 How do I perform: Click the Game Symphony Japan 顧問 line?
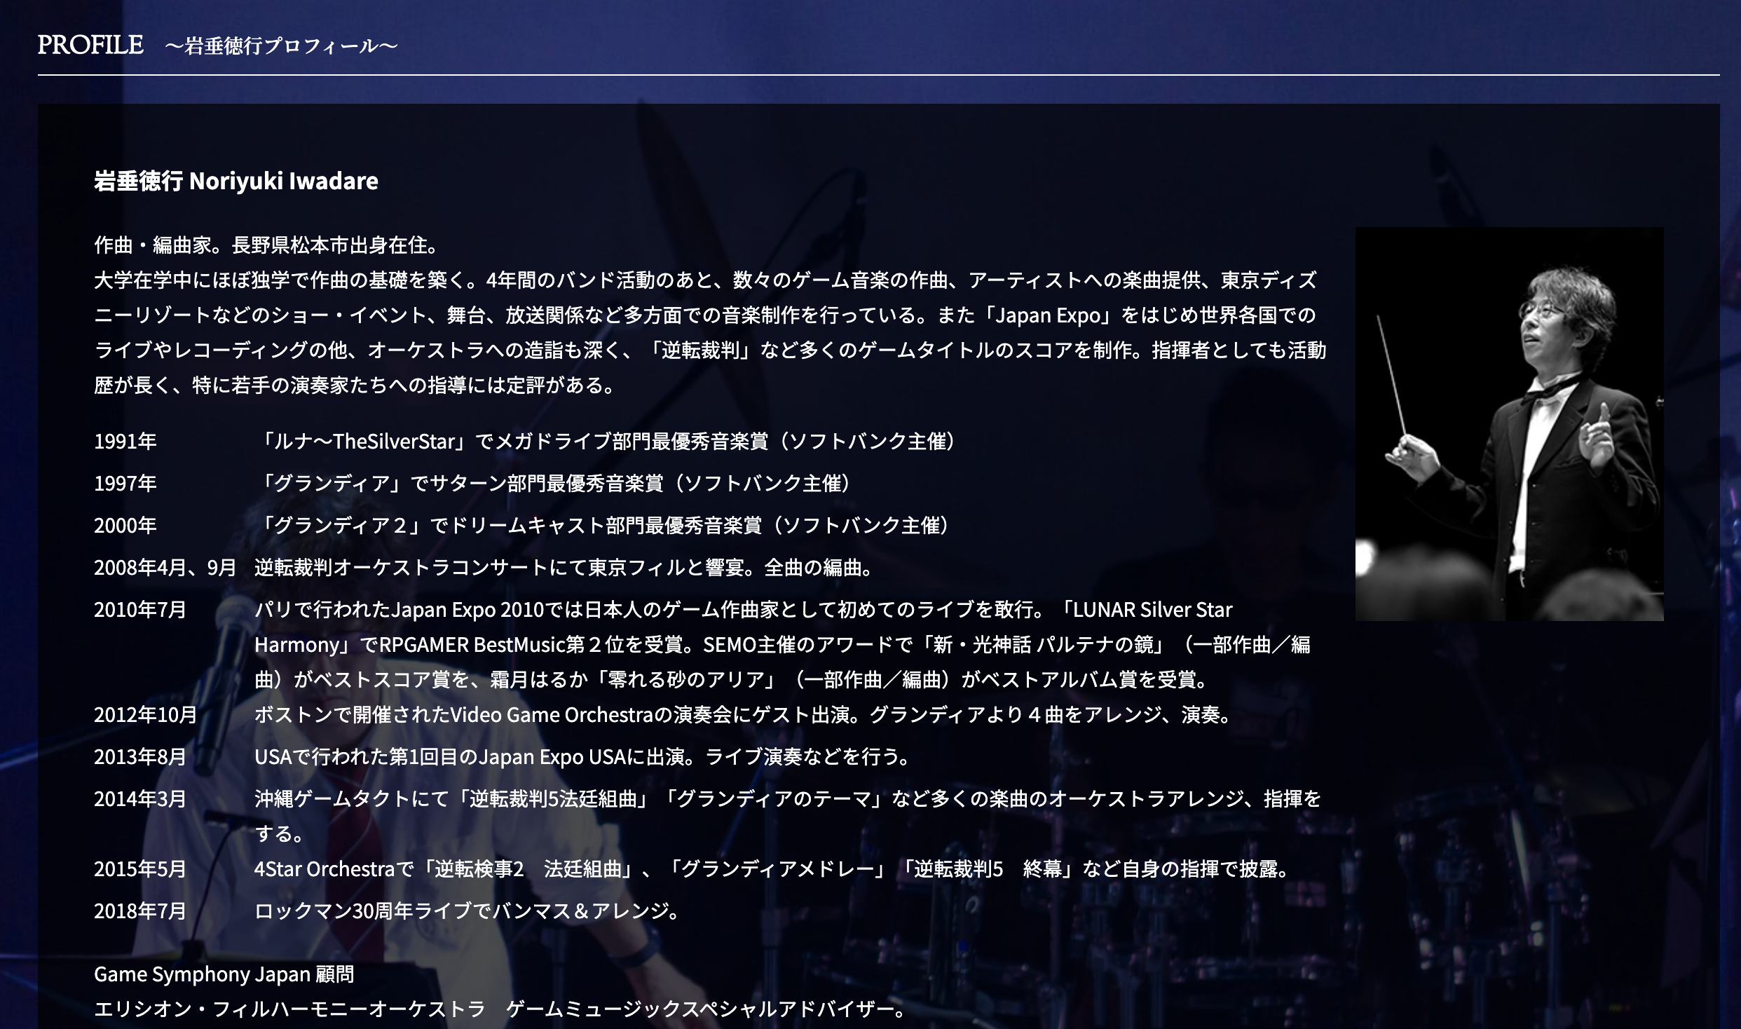224,974
